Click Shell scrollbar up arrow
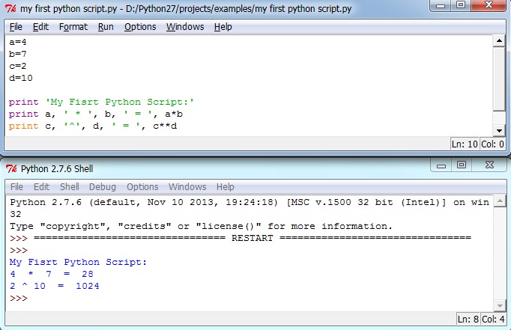Viewport: 511px width, 330px height. coord(500,201)
